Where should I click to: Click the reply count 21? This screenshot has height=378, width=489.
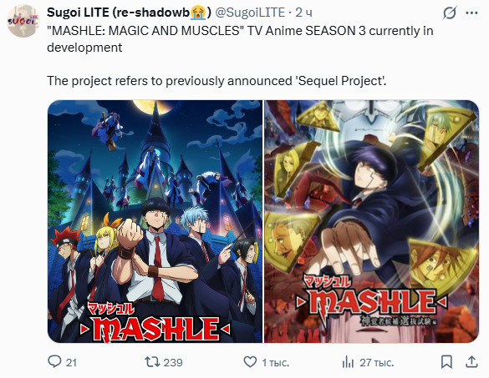tap(71, 362)
